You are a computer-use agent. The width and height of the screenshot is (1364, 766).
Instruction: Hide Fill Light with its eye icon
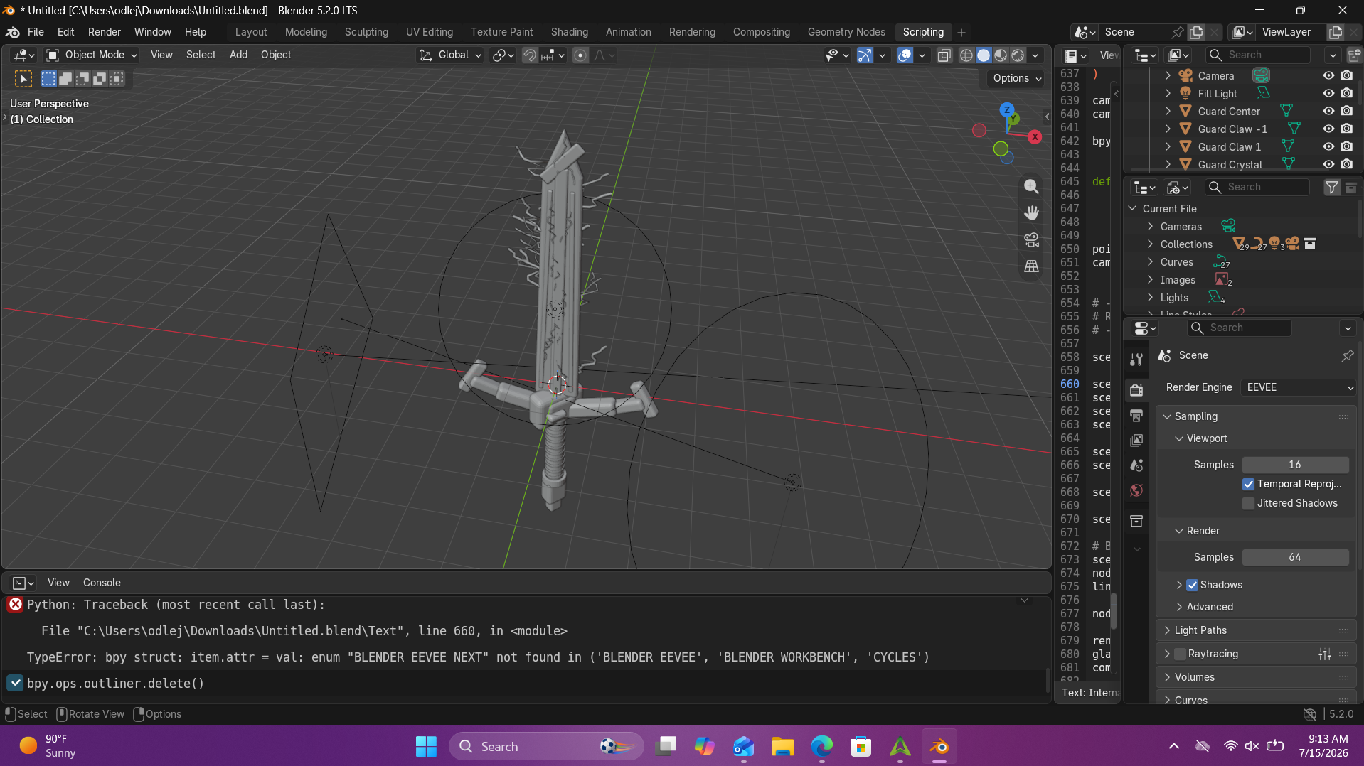point(1328,93)
